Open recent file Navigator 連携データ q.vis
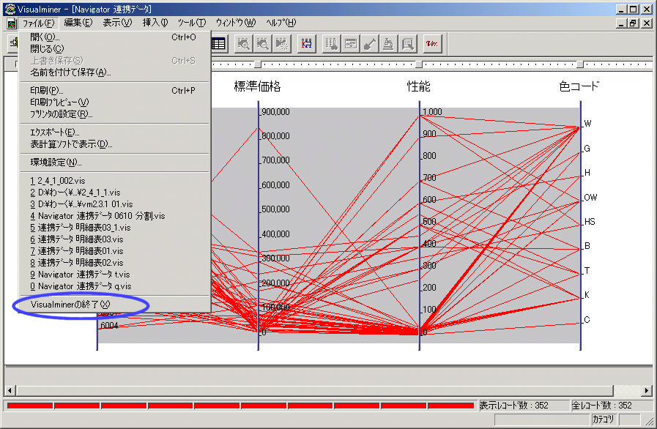Screen dimensions: 657x429 tap(114, 286)
